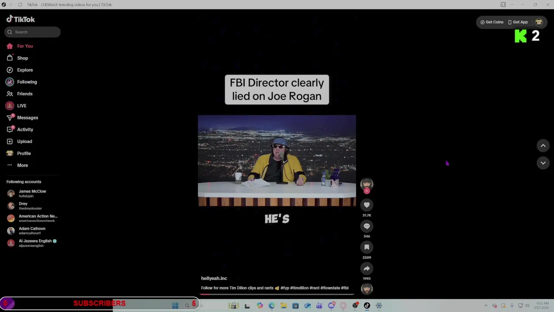Open the TikTok logo home link
Screen dimensions: 554x312
(x=20, y=19)
